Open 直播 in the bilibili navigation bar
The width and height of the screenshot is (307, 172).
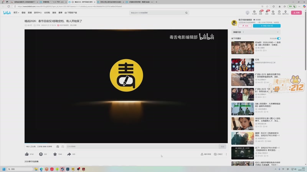[30, 13]
